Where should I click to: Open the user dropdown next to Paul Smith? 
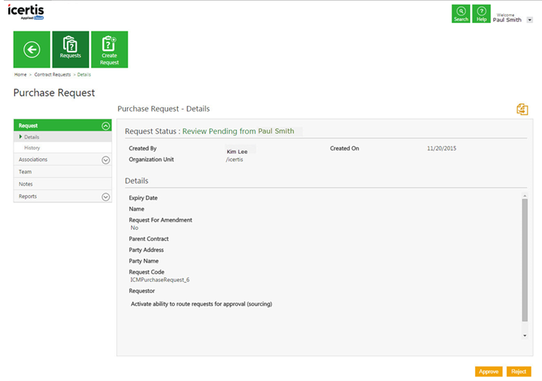click(x=529, y=20)
